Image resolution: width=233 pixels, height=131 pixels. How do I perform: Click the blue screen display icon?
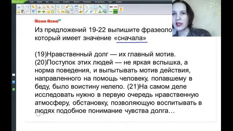tap(33, 11)
